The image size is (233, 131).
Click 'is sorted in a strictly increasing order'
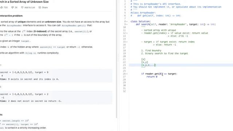pos(26,128)
